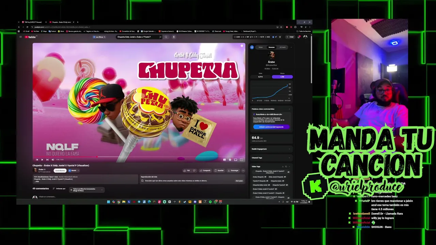Expand the Reddit Engagement section
The image size is (436, 245).
pos(290,149)
